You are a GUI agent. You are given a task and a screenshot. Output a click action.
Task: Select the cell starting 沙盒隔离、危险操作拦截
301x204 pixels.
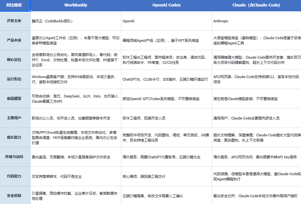click(x=76, y=195)
